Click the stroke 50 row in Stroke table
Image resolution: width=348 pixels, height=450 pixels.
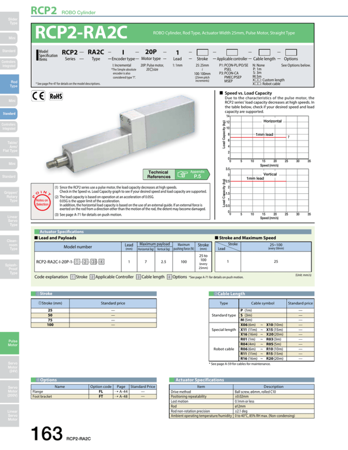pyautogui.click(x=94, y=315)
